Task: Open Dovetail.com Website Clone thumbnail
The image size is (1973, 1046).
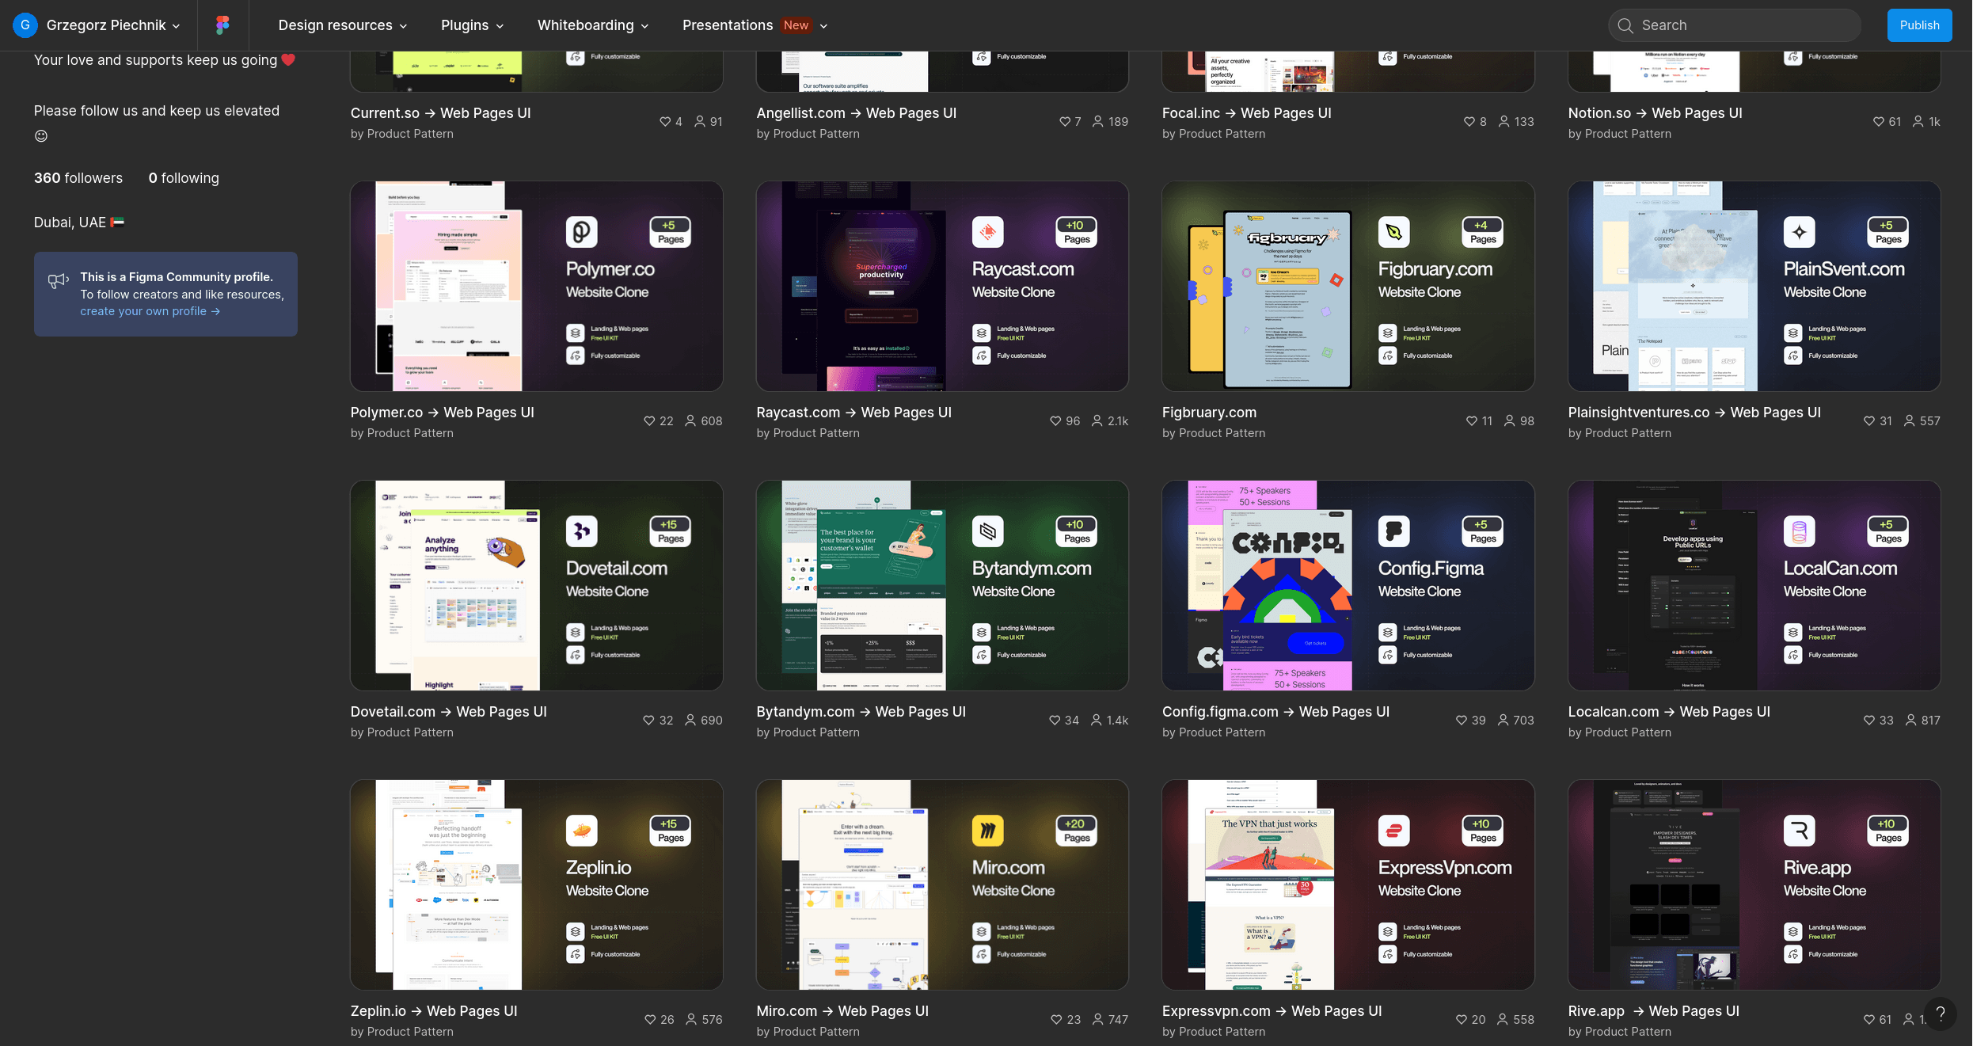Action: [537, 585]
